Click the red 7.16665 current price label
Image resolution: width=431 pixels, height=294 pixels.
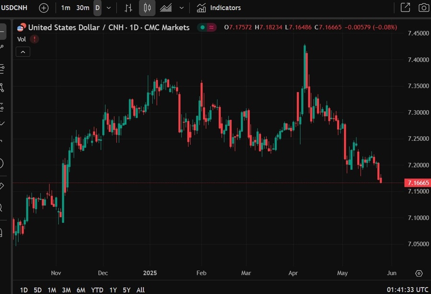418,183
